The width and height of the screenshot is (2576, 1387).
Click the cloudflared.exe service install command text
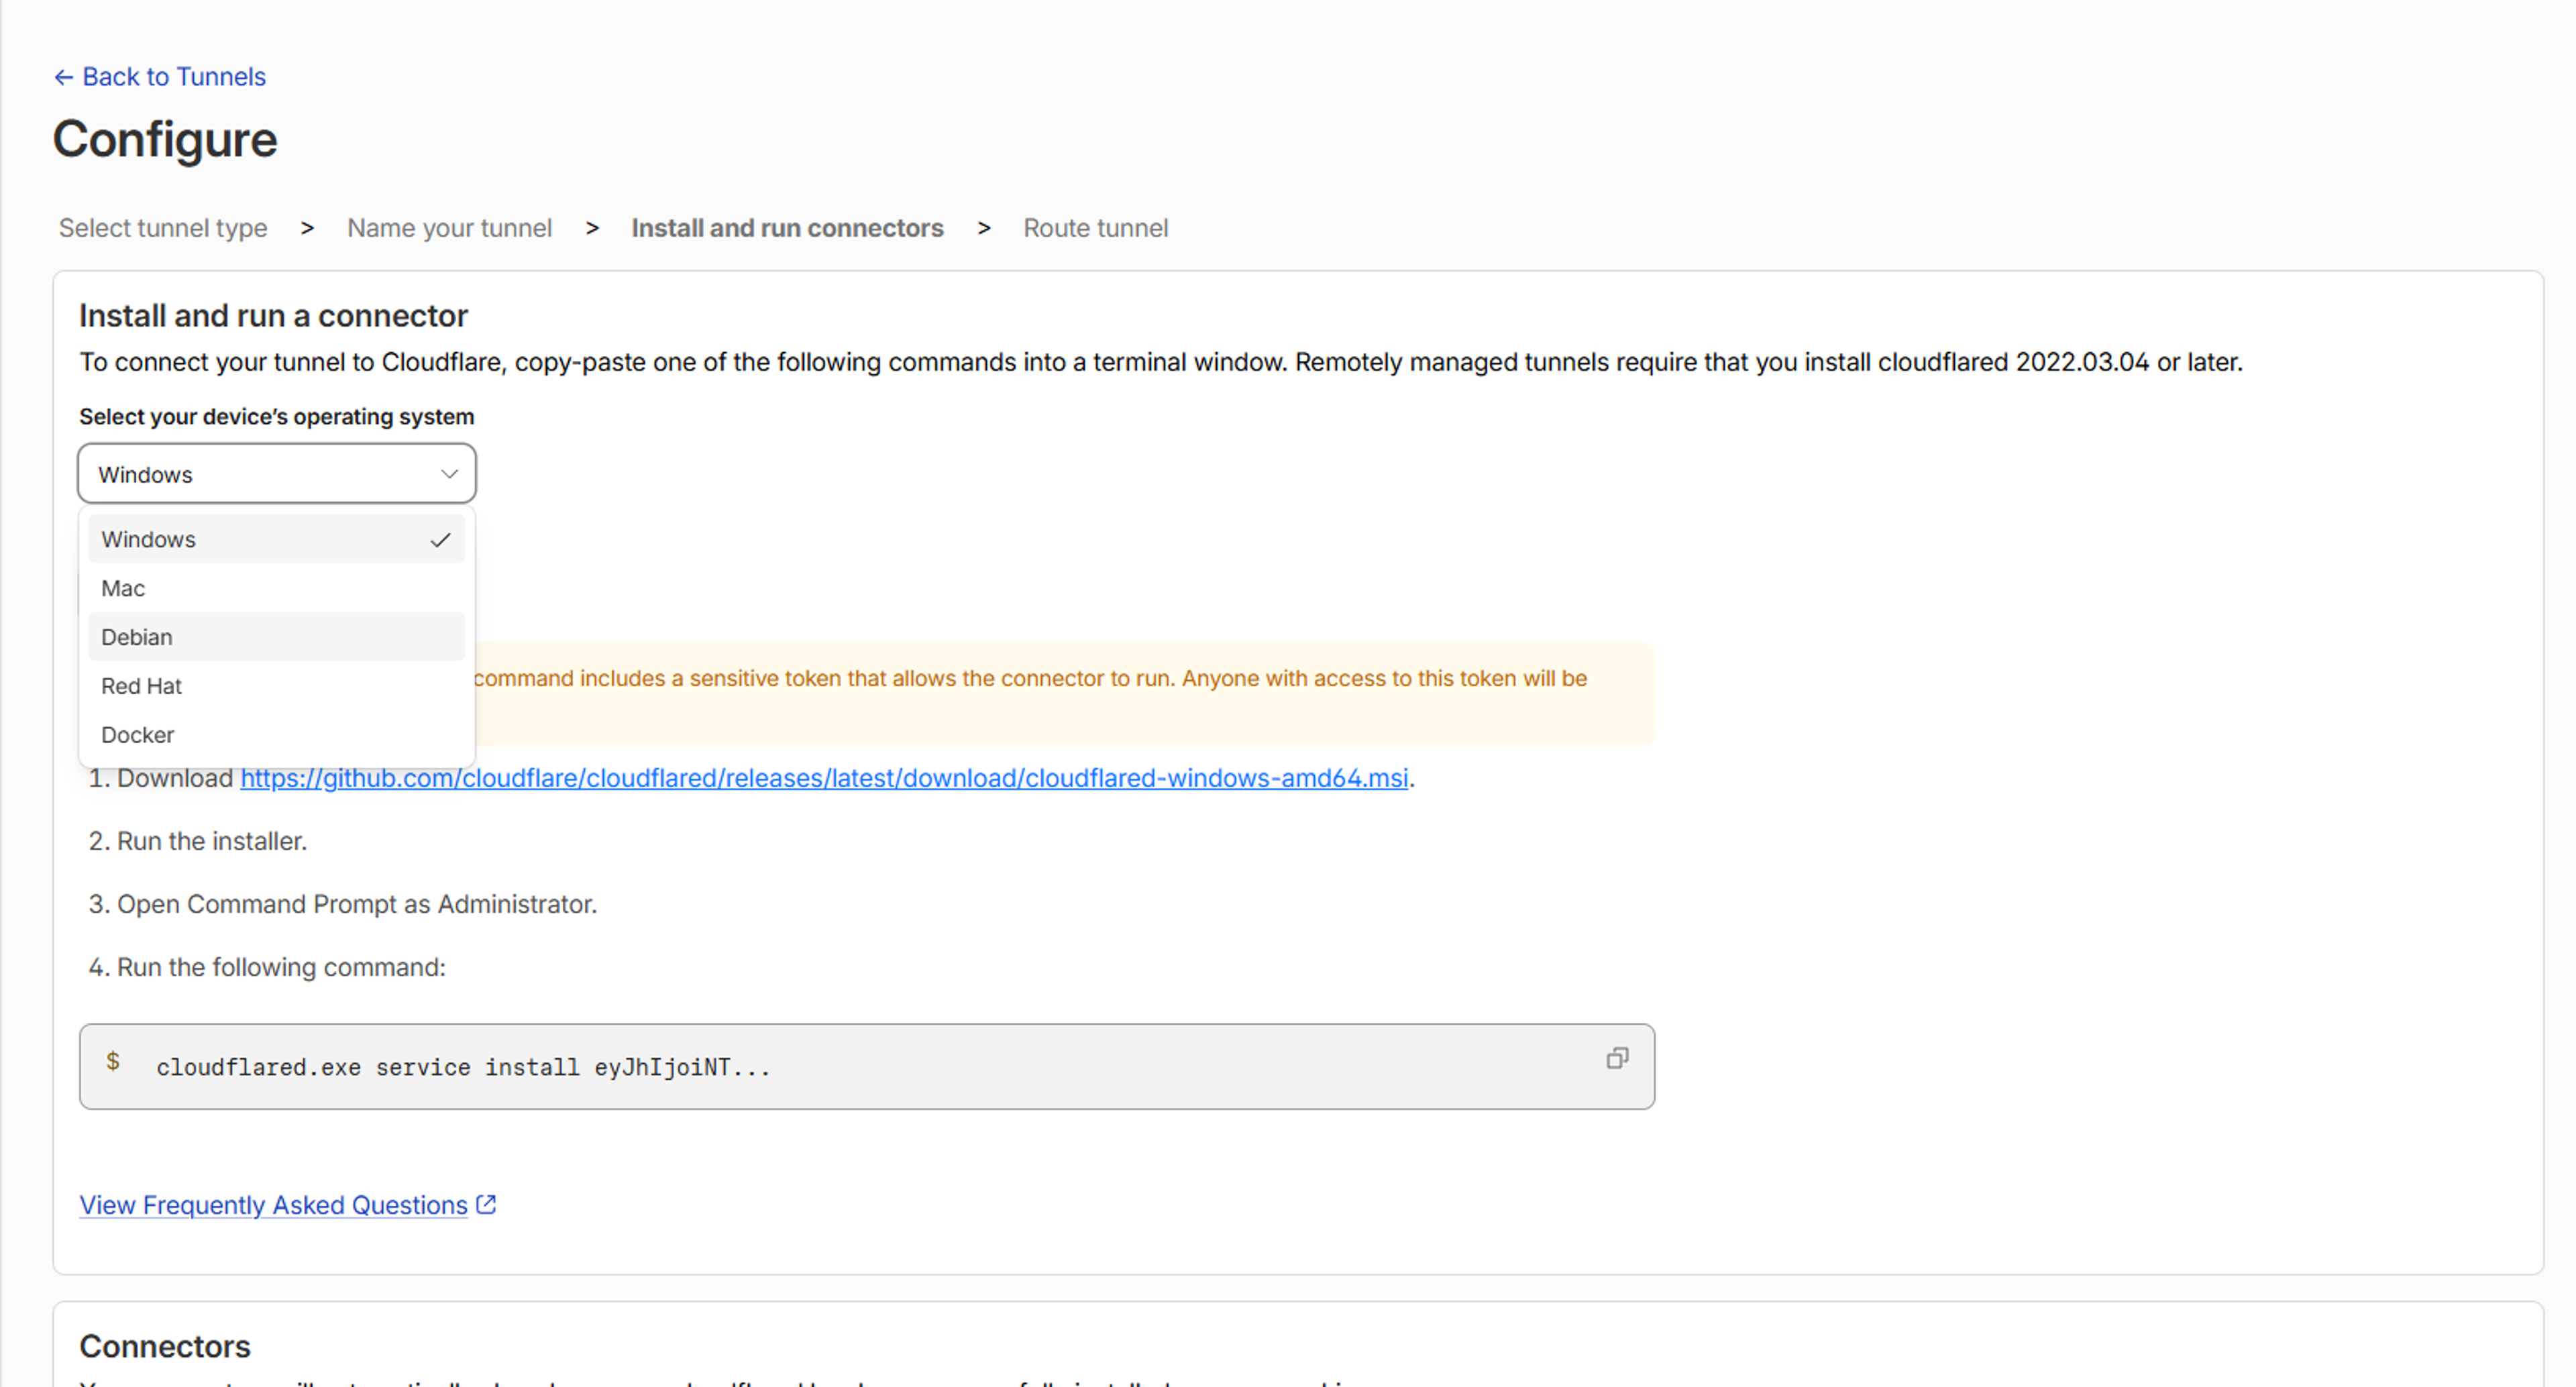pos(463,1067)
